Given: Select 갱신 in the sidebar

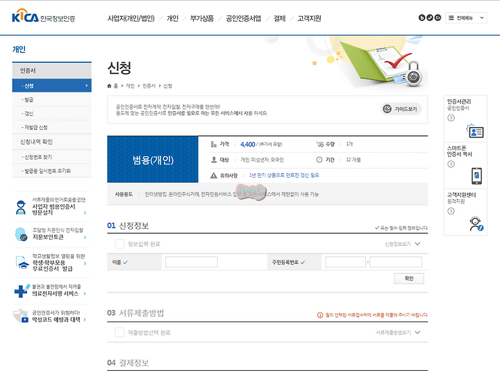Looking at the screenshot, I should [x=52, y=114].
